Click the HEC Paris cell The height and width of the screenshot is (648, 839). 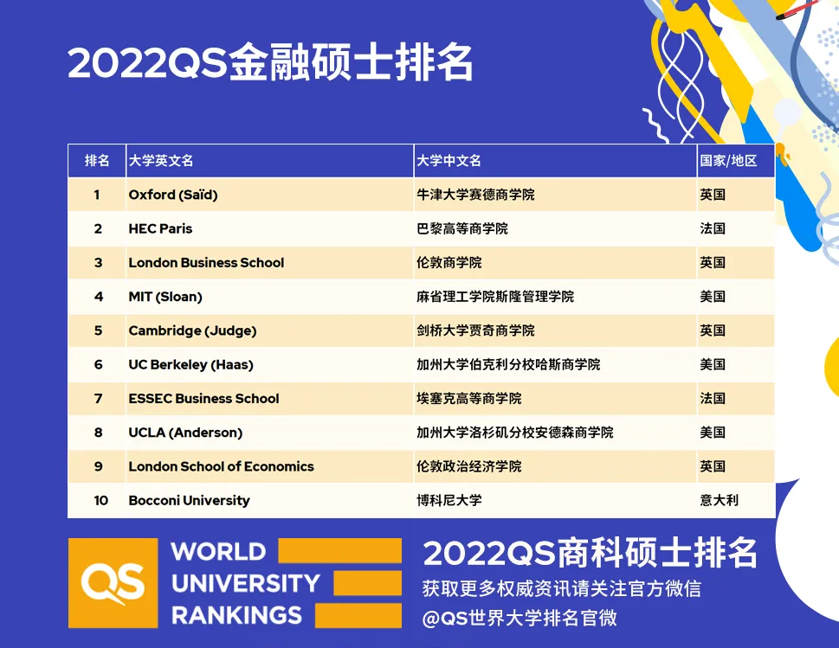pyautogui.click(x=269, y=228)
